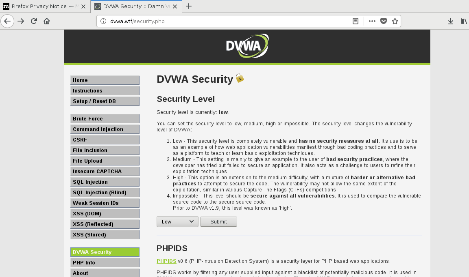The image size is (469, 277).
Task: Toggle reader view icon in address bar
Action: tap(356, 21)
